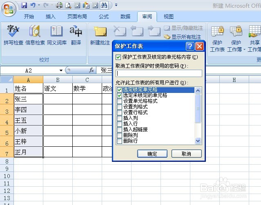Switch to the 视图 ribbon tab
This screenshot has height=205, width=261.
[168, 17]
